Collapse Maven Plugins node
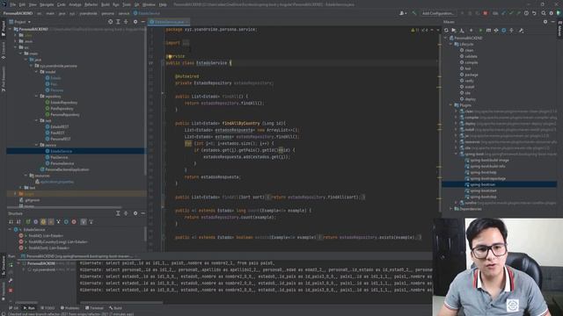Image resolution: width=563 pixels, height=316 pixels. [x=451, y=105]
